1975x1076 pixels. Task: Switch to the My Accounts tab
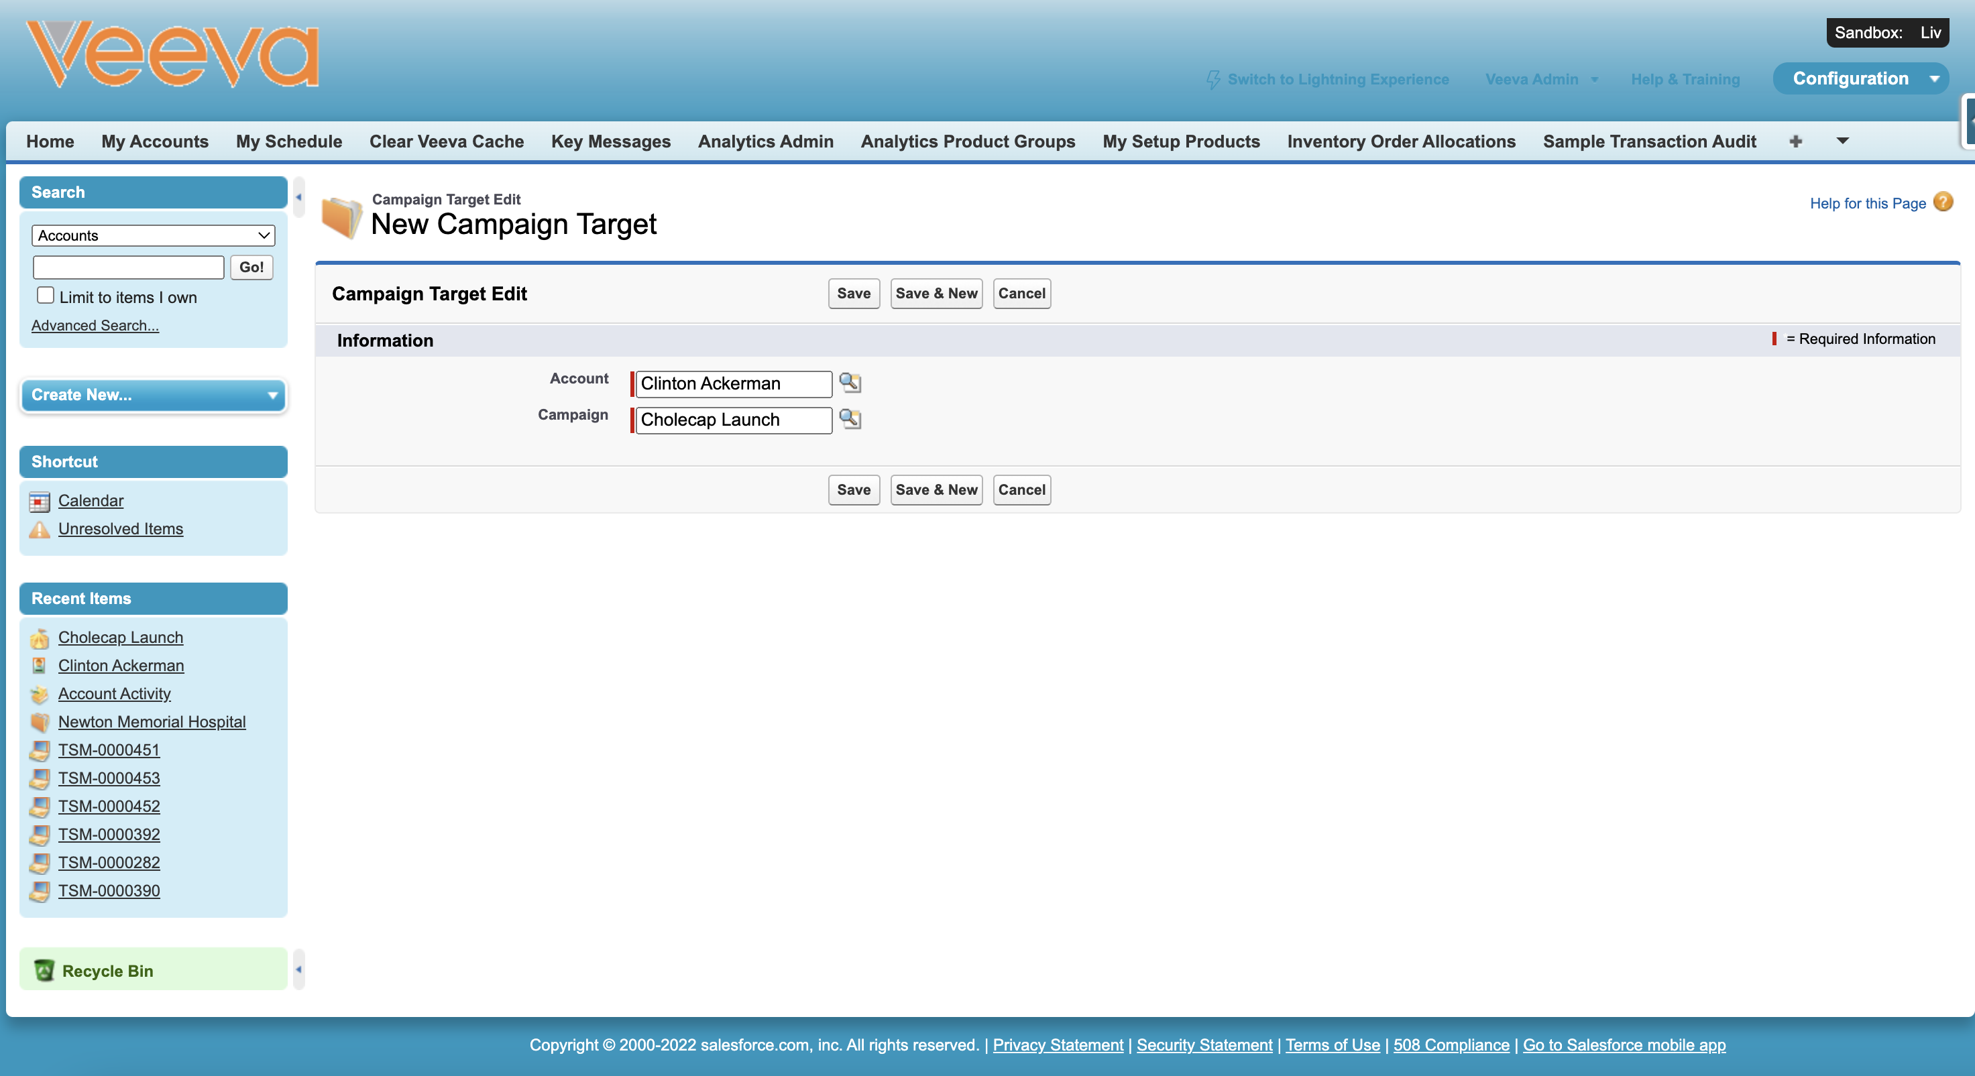155,141
